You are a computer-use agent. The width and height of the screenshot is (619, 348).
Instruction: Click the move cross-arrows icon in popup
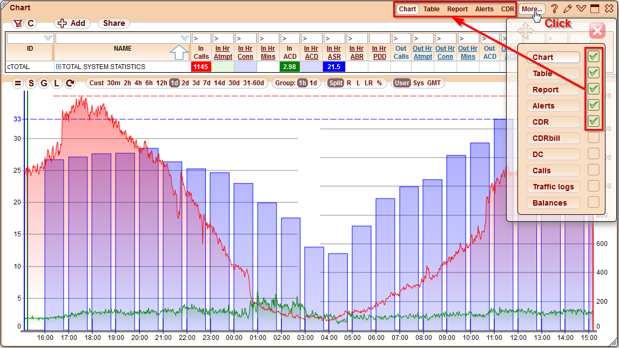pos(525,31)
